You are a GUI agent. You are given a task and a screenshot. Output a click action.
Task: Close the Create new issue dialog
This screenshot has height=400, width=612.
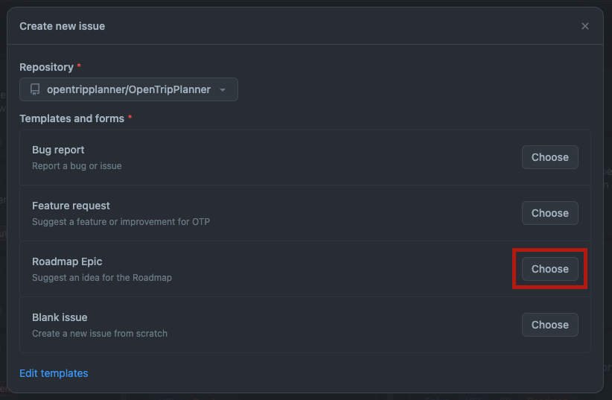(x=585, y=26)
